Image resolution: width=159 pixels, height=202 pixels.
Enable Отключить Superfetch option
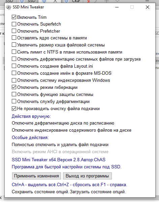click(x=14, y=24)
